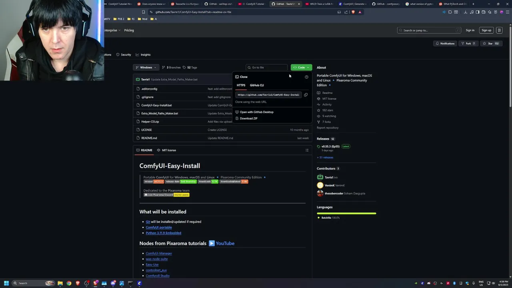The width and height of the screenshot is (512, 288).
Task: Switch to the WILD! Train a LoRA tab
Action: 318,4
